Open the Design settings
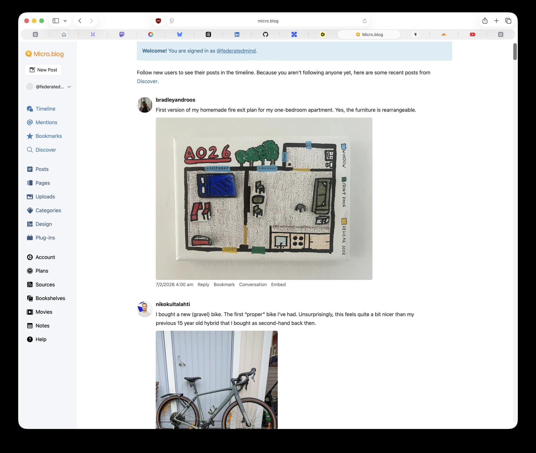The width and height of the screenshot is (536, 453). pos(39,224)
